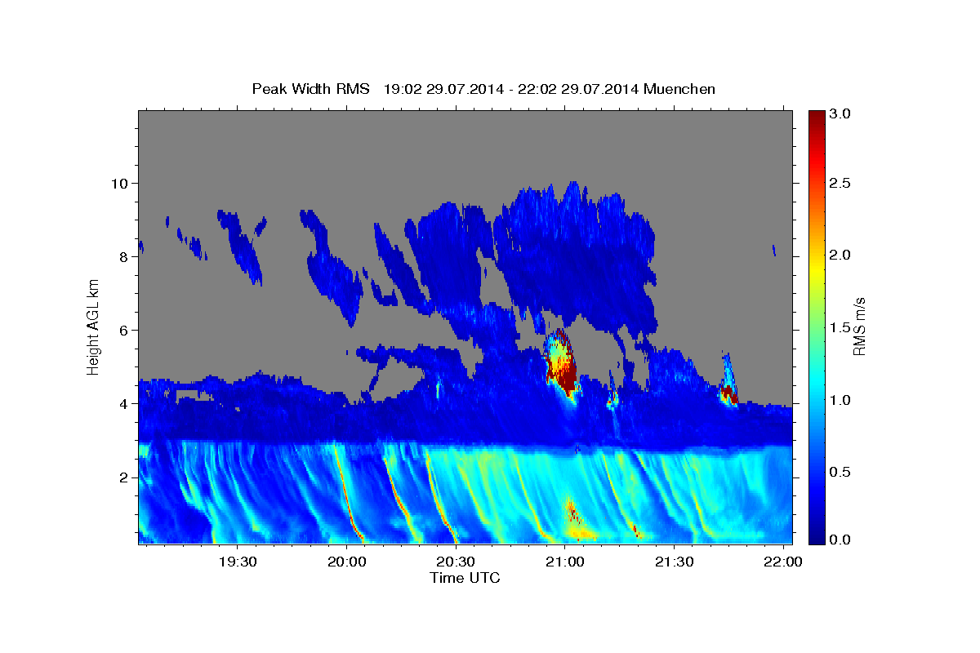Click the small red cell near 21:45

[729, 394]
